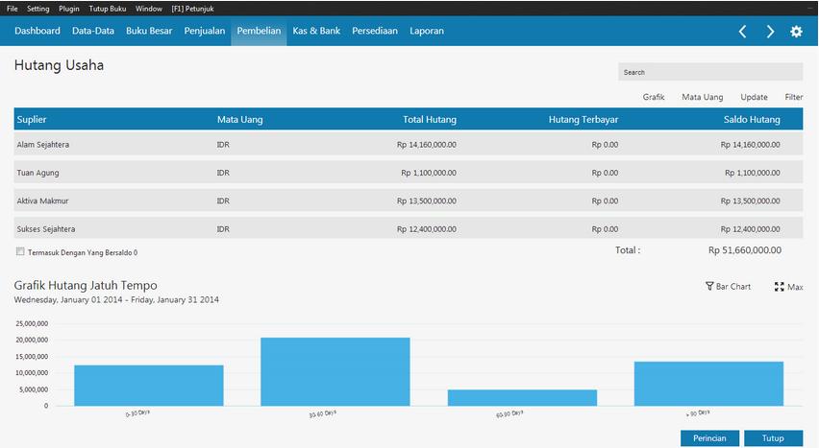Open the Pembelian tab
The image size is (819, 448).
260,31
